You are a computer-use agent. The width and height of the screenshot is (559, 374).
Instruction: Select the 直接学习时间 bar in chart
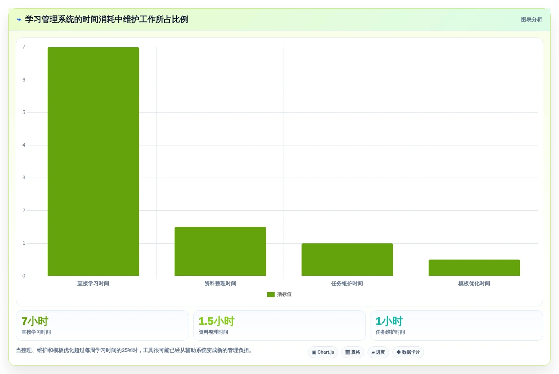[93, 161]
